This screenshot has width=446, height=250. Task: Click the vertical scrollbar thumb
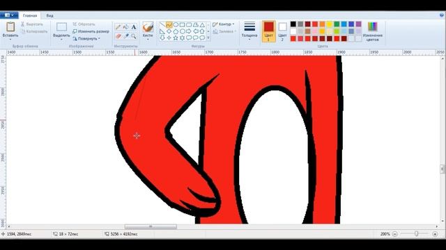click(x=443, y=169)
